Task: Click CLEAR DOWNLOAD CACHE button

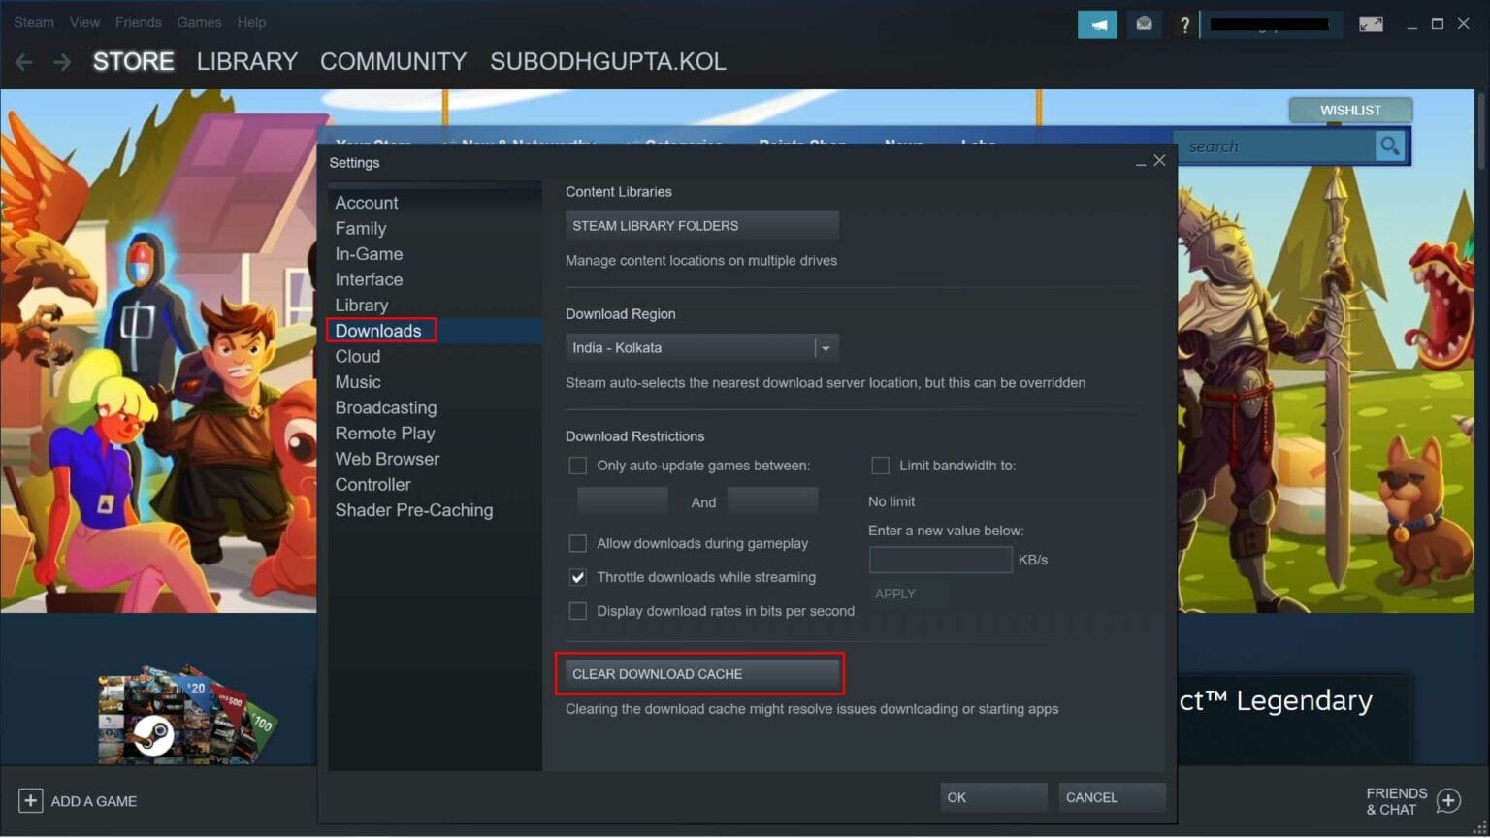Action: 700,673
